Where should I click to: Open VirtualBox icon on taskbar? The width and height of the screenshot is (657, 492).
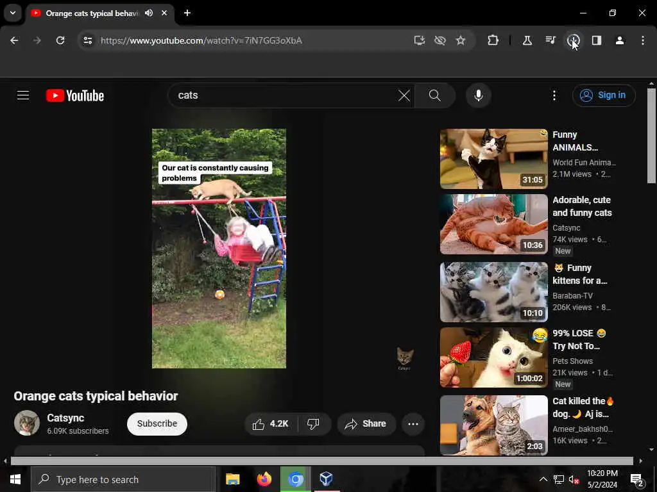pos(326,479)
